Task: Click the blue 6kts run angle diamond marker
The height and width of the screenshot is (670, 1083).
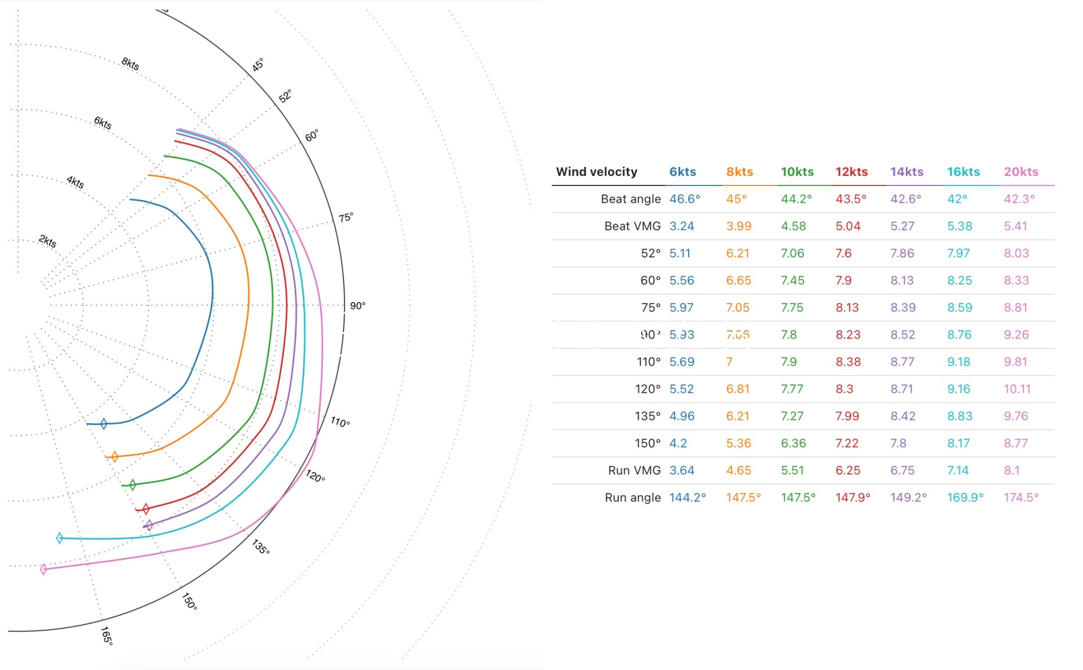Action: tap(104, 424)
